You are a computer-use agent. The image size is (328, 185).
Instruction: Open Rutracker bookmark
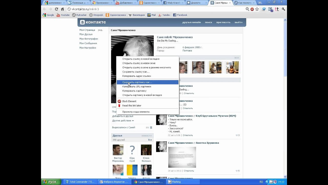click(x=79, y=15)
